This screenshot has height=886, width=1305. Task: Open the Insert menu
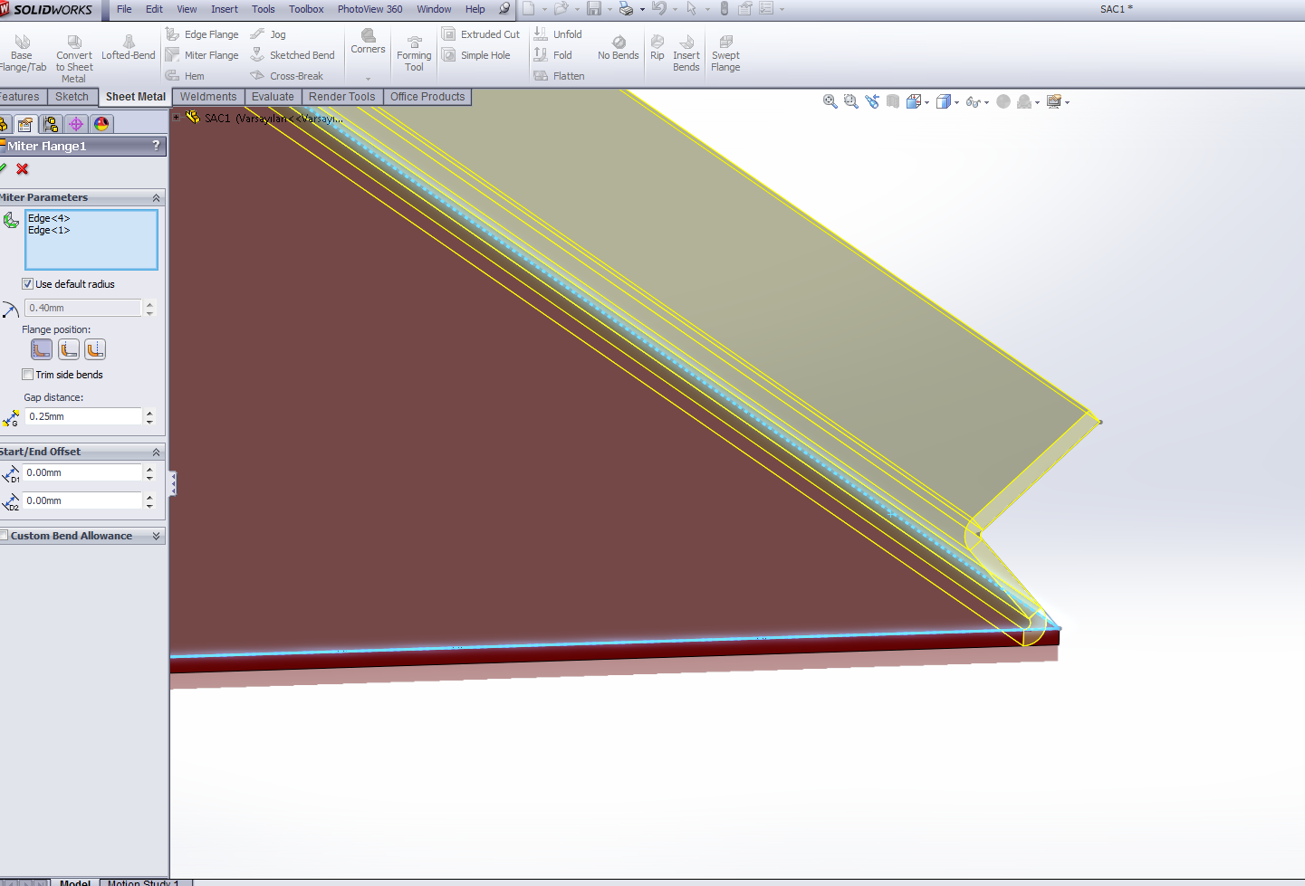[x=225, y=9]
